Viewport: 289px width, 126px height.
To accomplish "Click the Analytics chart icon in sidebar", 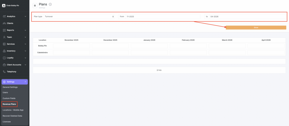I will tap(4, 16).
